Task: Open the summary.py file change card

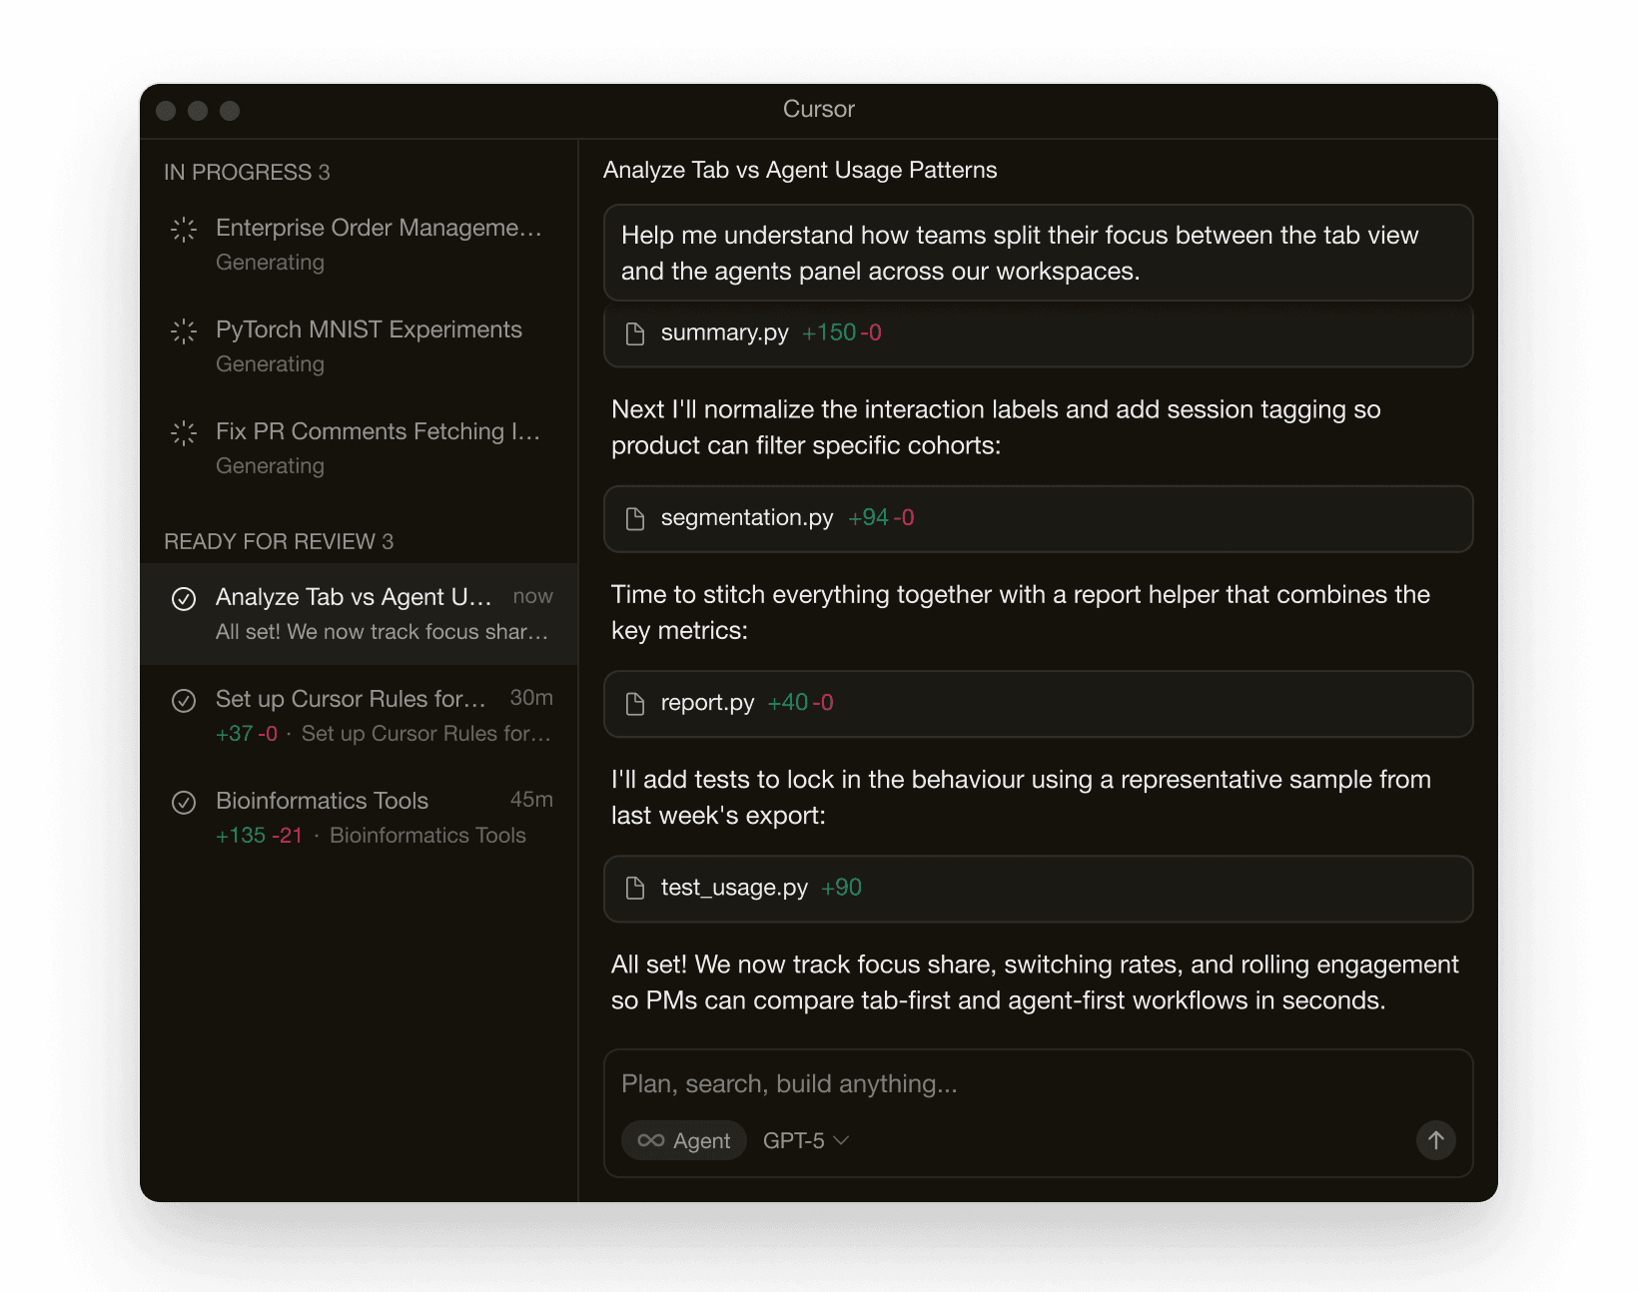Action: point(1039,334)
